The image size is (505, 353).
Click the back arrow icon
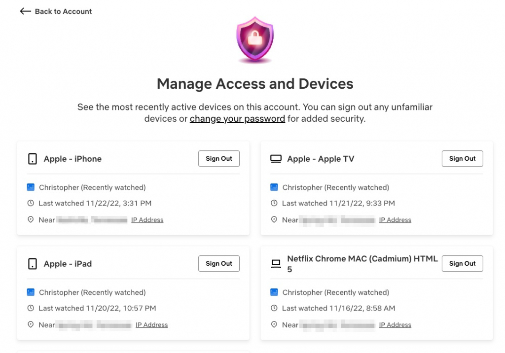[25, 11]
